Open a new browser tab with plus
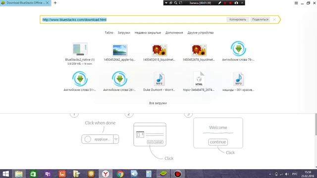Screen dimensions: 317x178 55,3
